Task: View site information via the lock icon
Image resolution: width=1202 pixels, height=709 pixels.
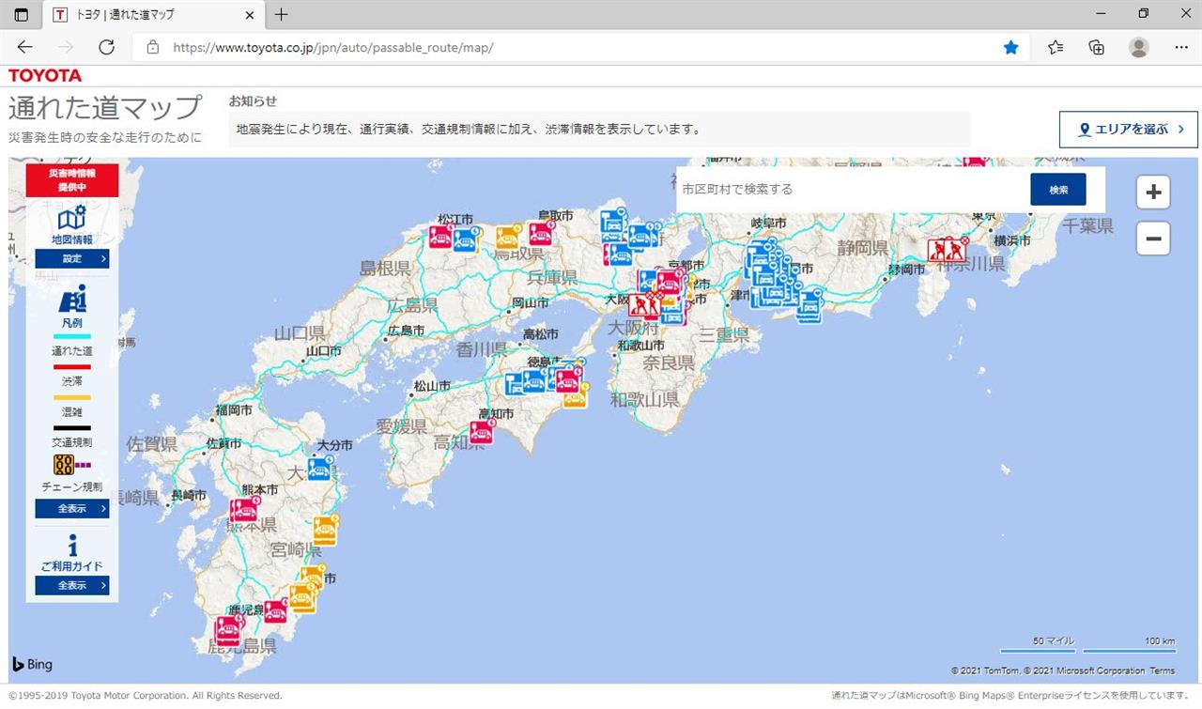Action: point(153,47)
